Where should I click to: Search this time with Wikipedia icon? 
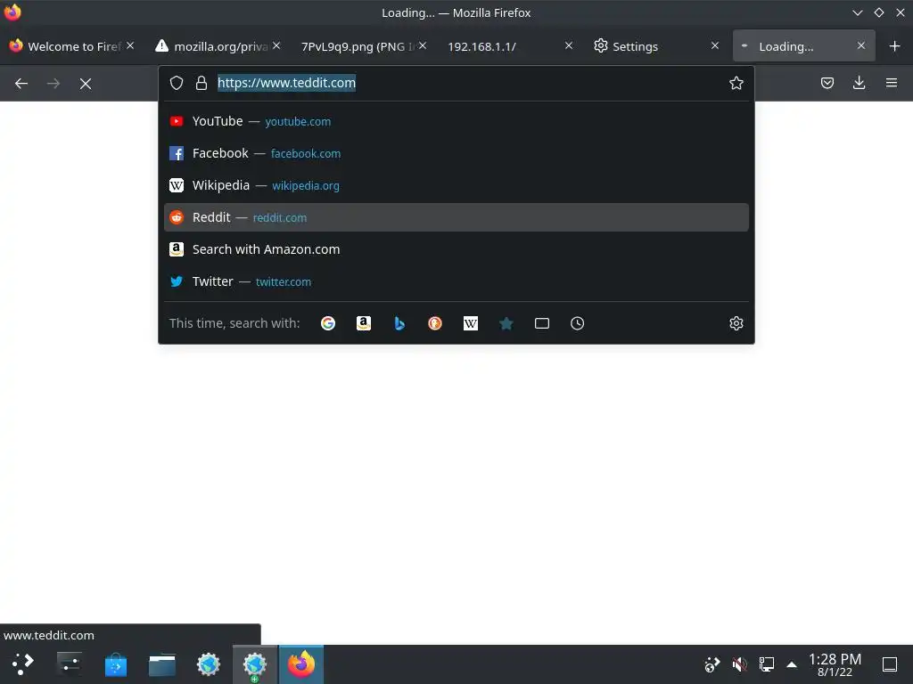[x=471, y=323]
